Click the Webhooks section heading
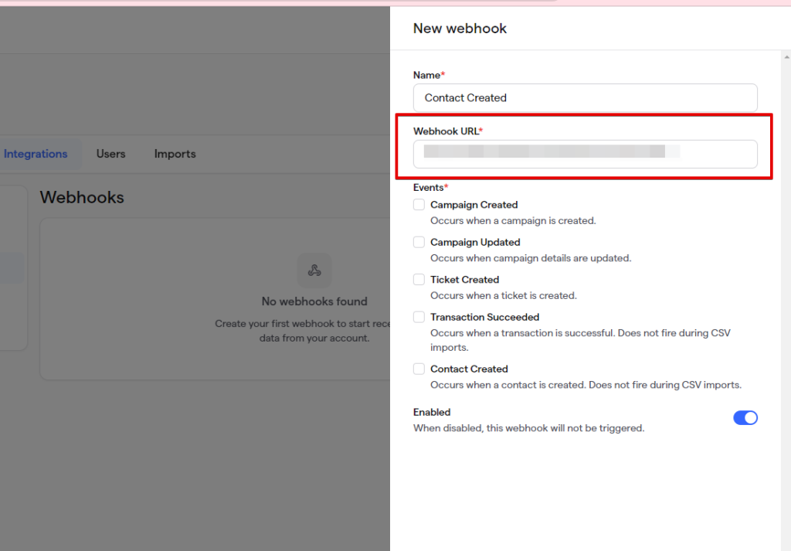791x551 pixels. (82, 198)
